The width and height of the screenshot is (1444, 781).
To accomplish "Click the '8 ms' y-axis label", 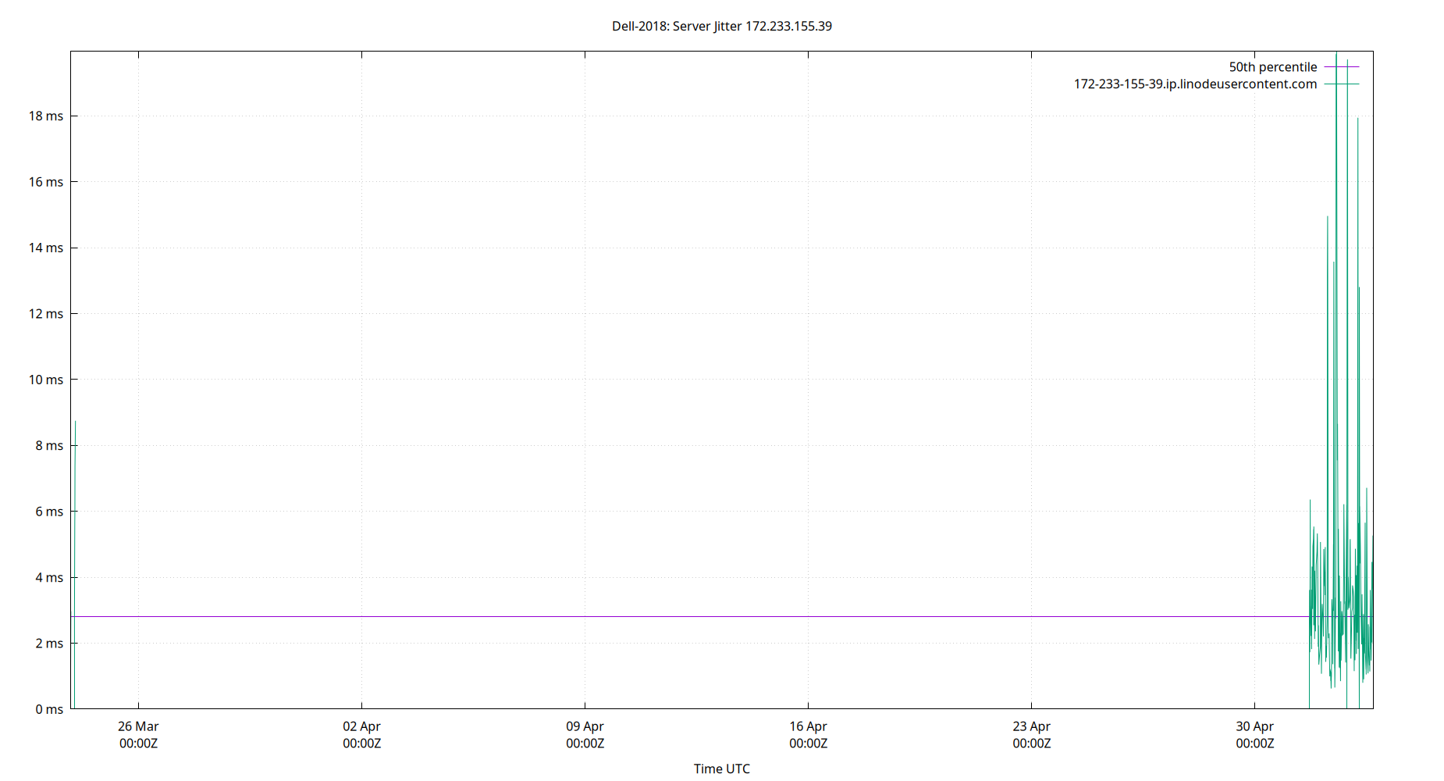I will [49, 445].
